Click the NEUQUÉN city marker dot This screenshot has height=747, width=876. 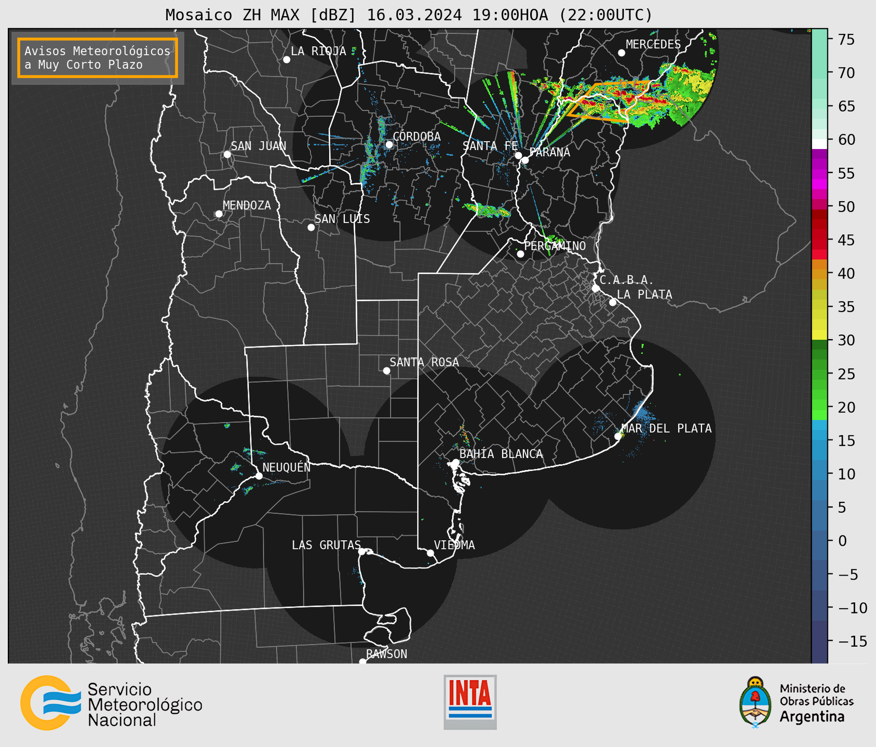(259, 476)
